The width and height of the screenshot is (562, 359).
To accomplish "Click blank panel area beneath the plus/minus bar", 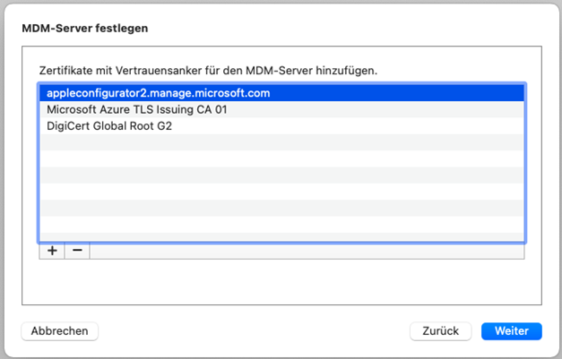I will point(281,280).
